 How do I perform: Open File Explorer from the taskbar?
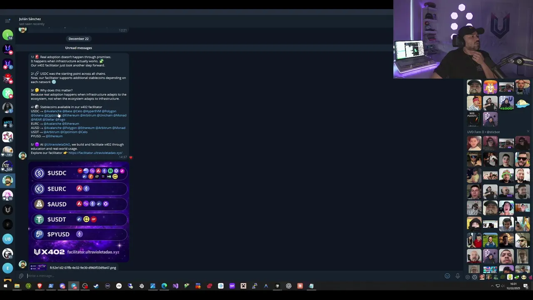click(17, 286)
